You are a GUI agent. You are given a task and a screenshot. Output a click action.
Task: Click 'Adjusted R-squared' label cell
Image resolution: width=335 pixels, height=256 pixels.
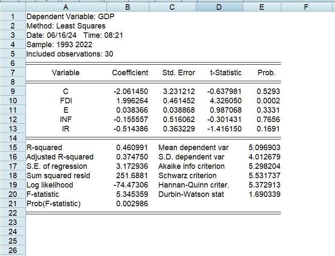(60, 157)
